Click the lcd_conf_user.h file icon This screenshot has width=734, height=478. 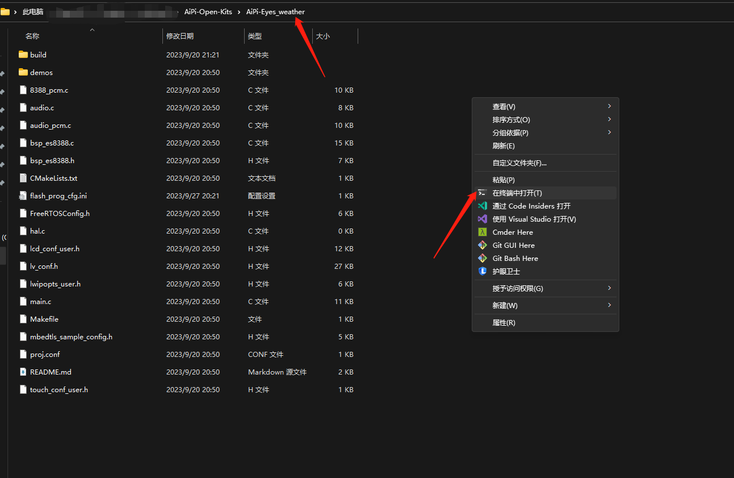[x=23, y=248]
